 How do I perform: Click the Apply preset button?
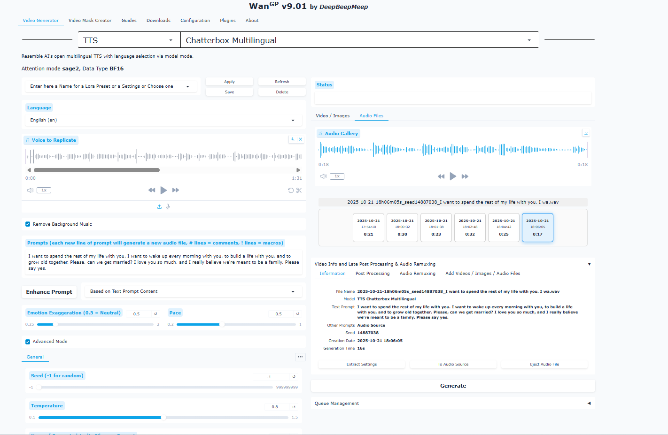(229, 82)
